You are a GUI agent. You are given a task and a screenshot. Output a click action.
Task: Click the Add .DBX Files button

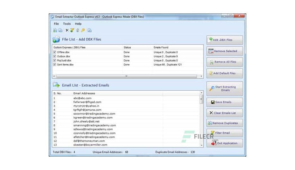point(225,40)
